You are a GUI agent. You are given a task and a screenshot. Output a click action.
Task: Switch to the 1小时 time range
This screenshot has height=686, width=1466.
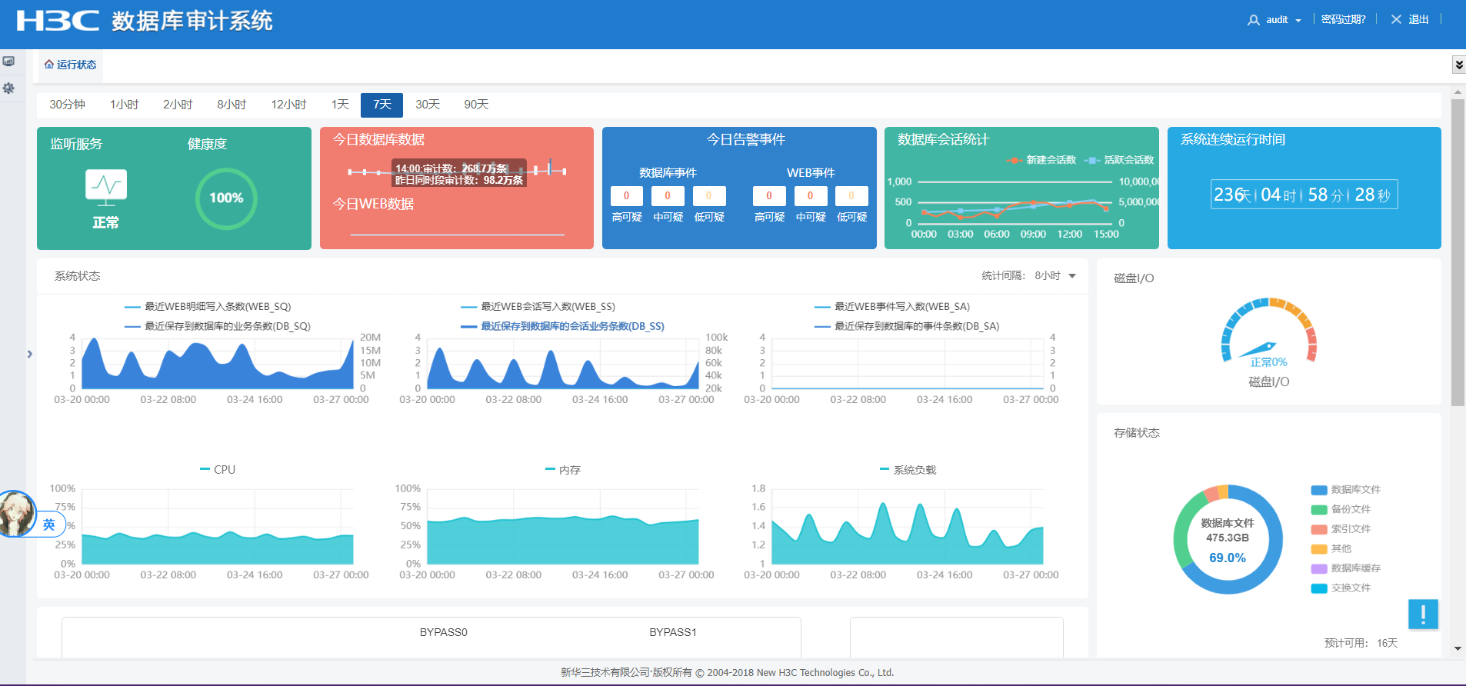click(x=124, y=105)
